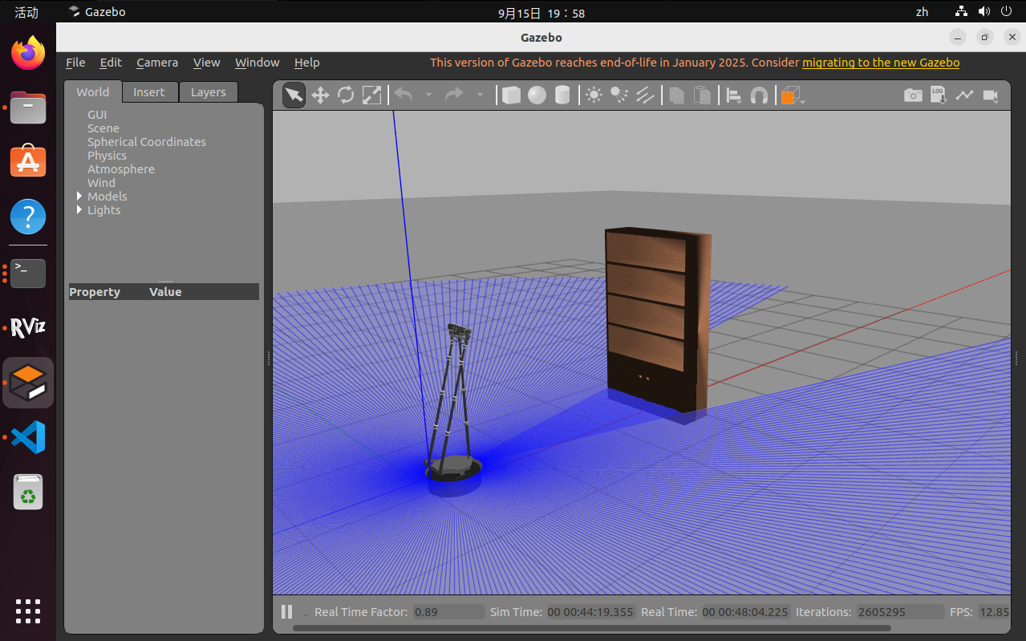The height and width of the screenshot is (641, 1026).
Task: Expand the Lights tree item
Action: [79, 209]
